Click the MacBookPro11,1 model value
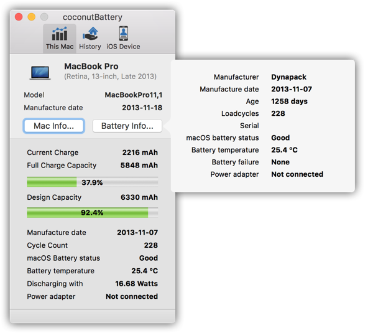The width and height of the screenshot is (373, 333). (x=134, y=95)
